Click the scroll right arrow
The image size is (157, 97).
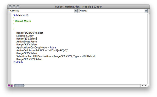pos(145,86)
